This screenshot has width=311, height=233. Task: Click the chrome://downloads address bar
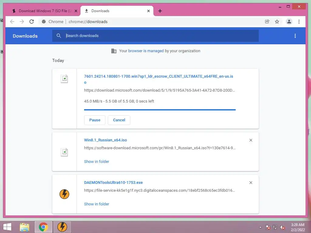pyautogui.click(x=88, y=22)
